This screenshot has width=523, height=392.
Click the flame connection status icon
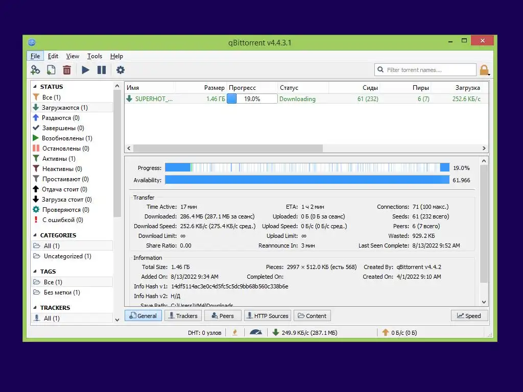[235, 332]
